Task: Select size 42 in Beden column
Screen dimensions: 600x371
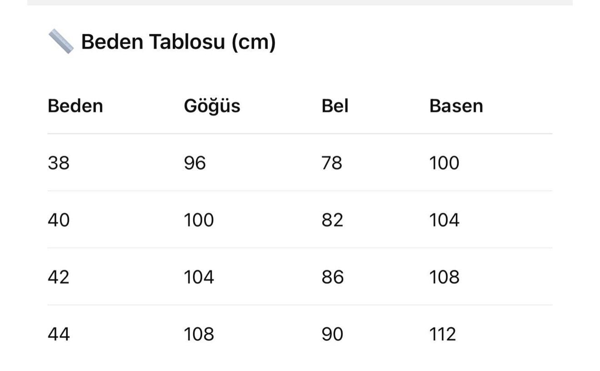Action: 59,277
